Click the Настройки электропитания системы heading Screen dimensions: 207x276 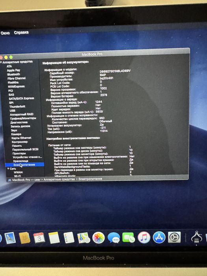[73, 138]
